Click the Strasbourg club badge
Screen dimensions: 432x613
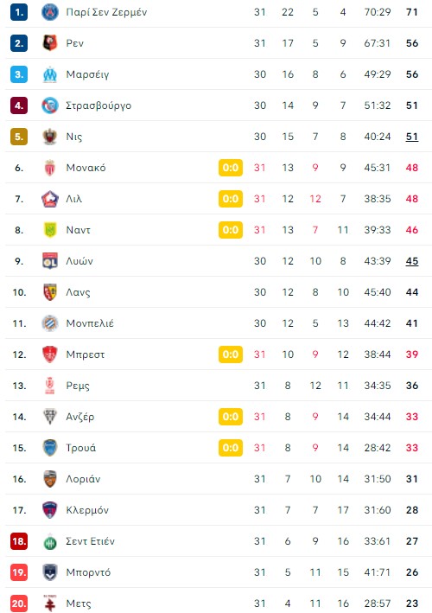[x=50, y=105]
